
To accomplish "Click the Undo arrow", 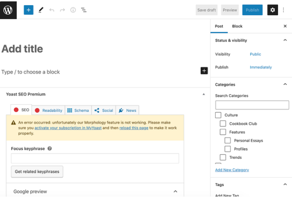I will [51, 10].
